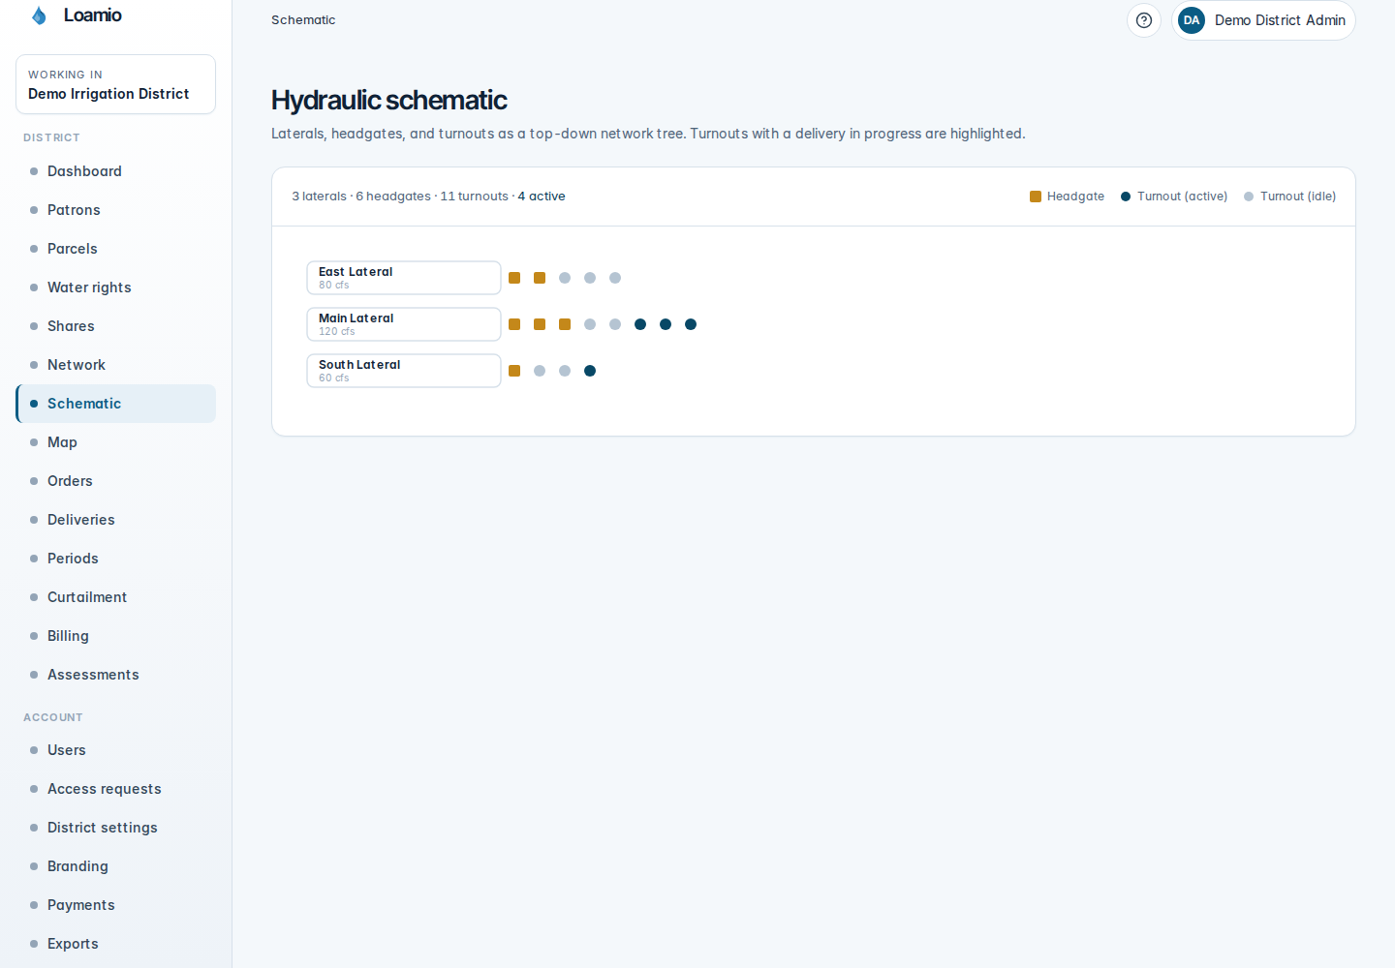Viewport: 1395px width, 968px height.
Task: Go to Patrons in sidebar
Action: (115, 210)
